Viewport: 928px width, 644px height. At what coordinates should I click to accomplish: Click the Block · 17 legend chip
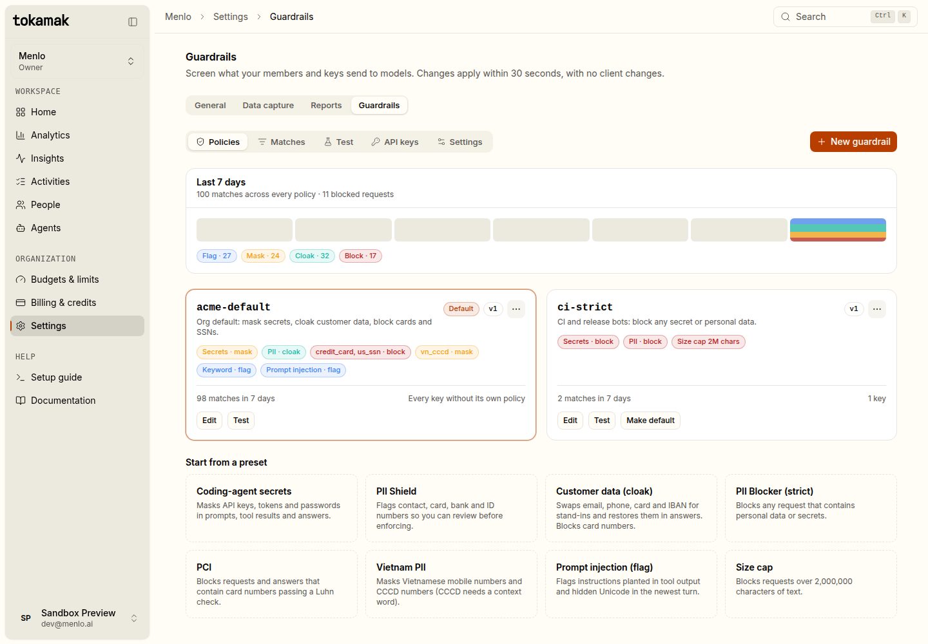coord(360,256)
